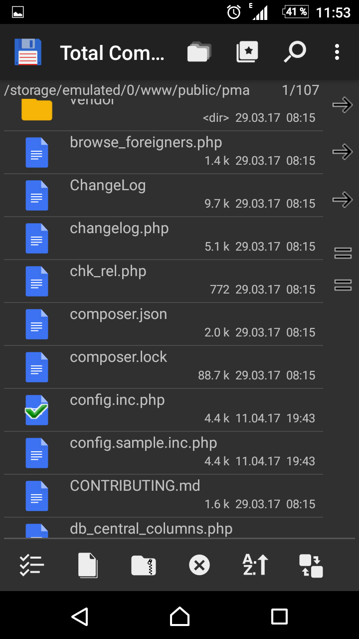Tap the current directory path bar
This screenshot has height=639, width=359.
[127, 90]
